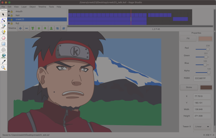Choose the Node editing tool
This screenshot has height=138, width=216.
pos(4,21)
